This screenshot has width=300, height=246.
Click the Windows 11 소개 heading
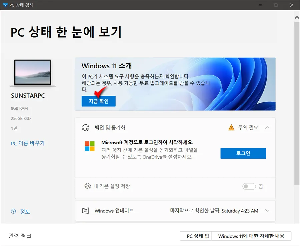pyautogui.click(x=107, y=66)
